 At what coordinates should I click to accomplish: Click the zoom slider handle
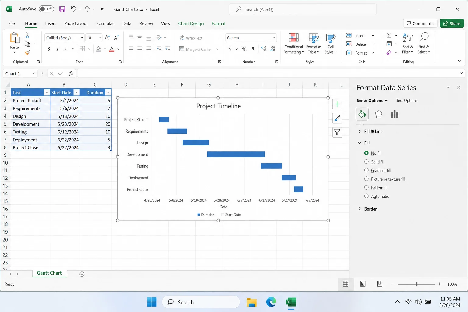click(417, 284)
